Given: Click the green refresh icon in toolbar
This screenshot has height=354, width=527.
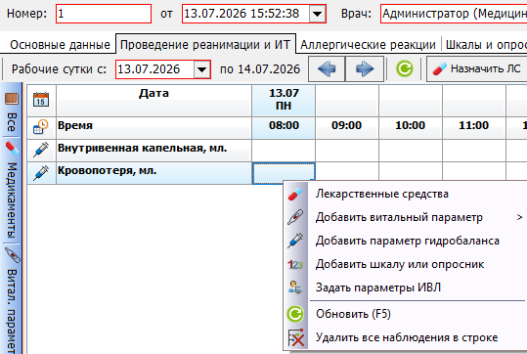Looking at the screenshot, I should pyautogui.click(x=405, y=68).
